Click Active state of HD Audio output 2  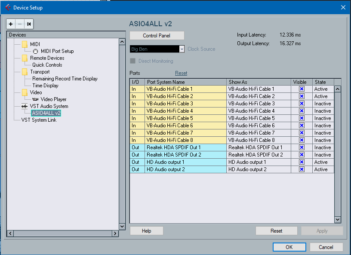pos(323,169)
